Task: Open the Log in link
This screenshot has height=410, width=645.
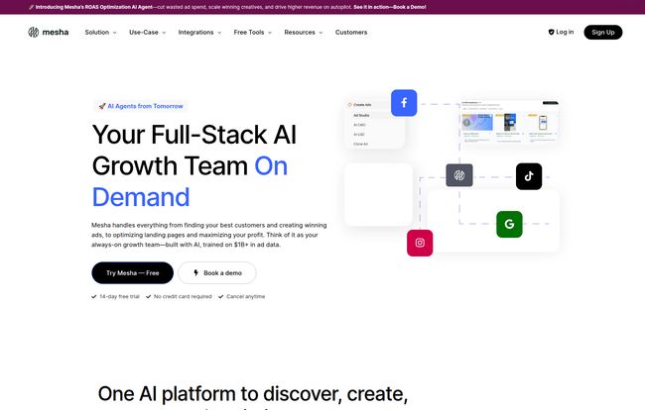Action: click(565, 32)
